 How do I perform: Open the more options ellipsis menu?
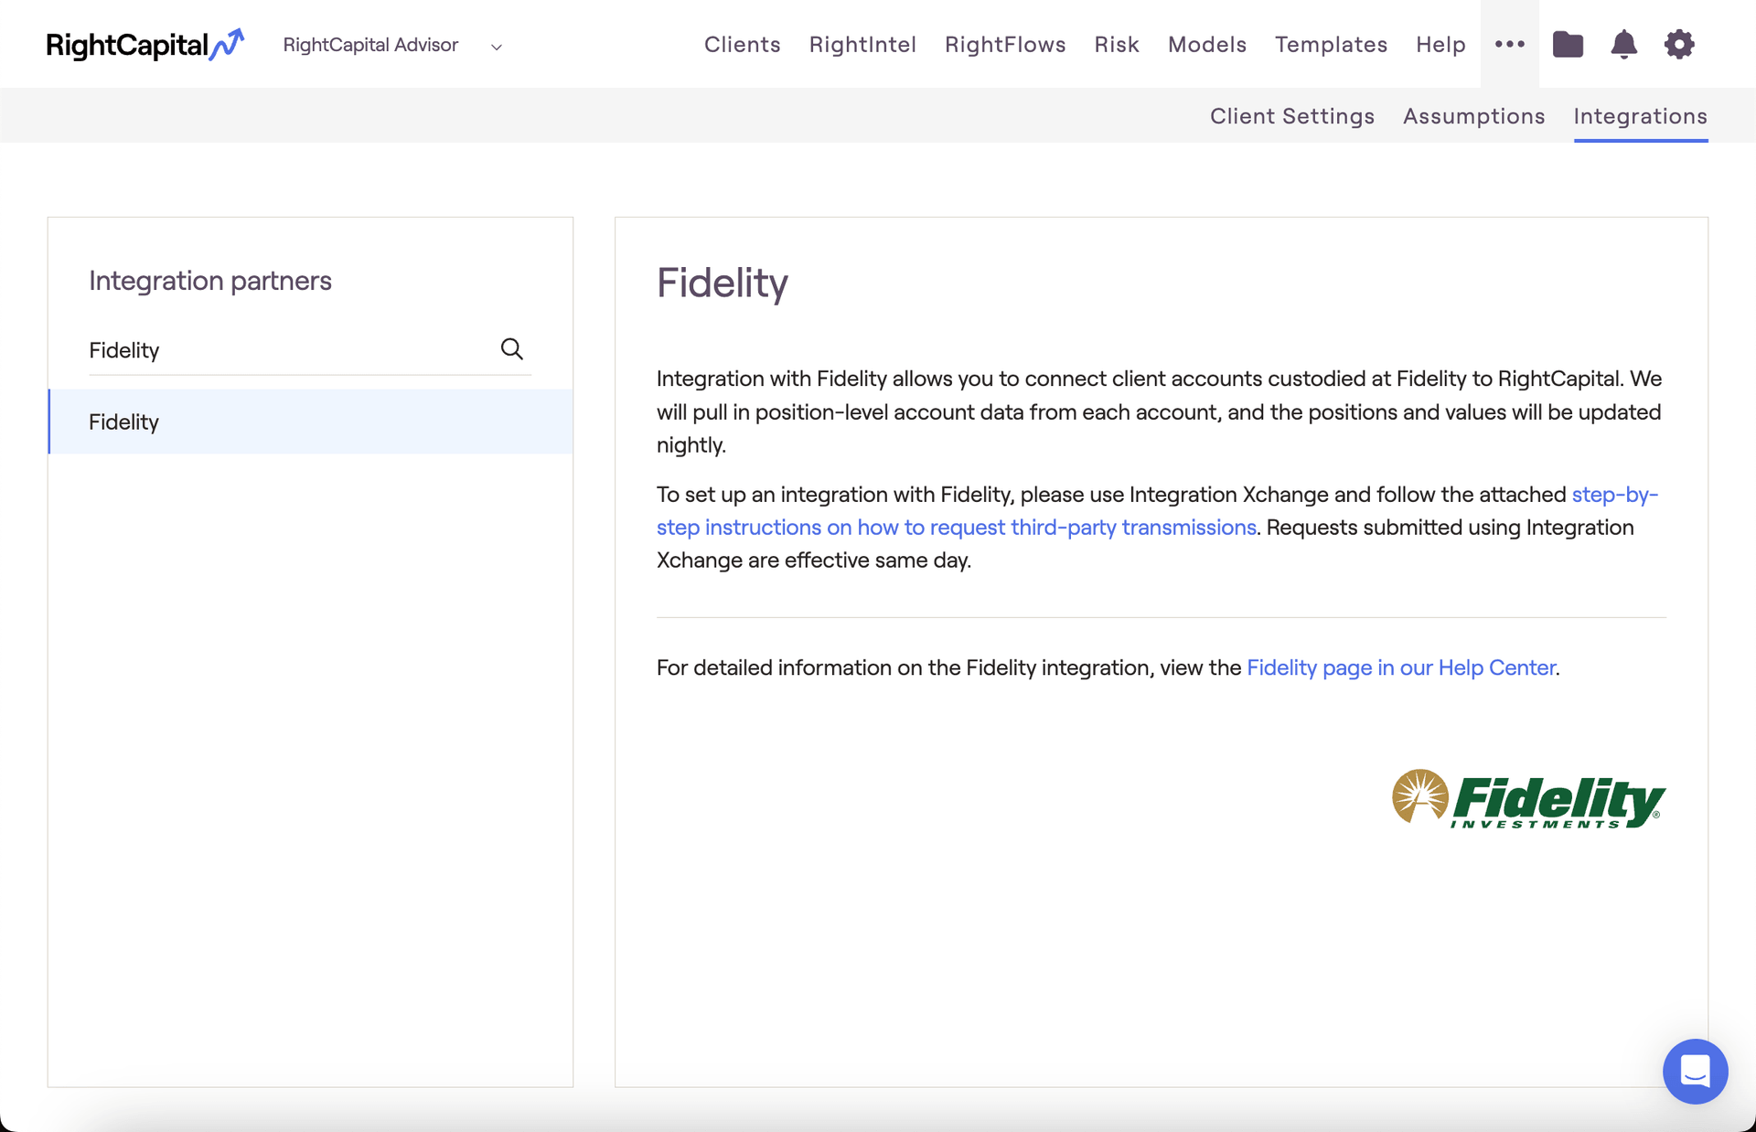[1509, 44]
